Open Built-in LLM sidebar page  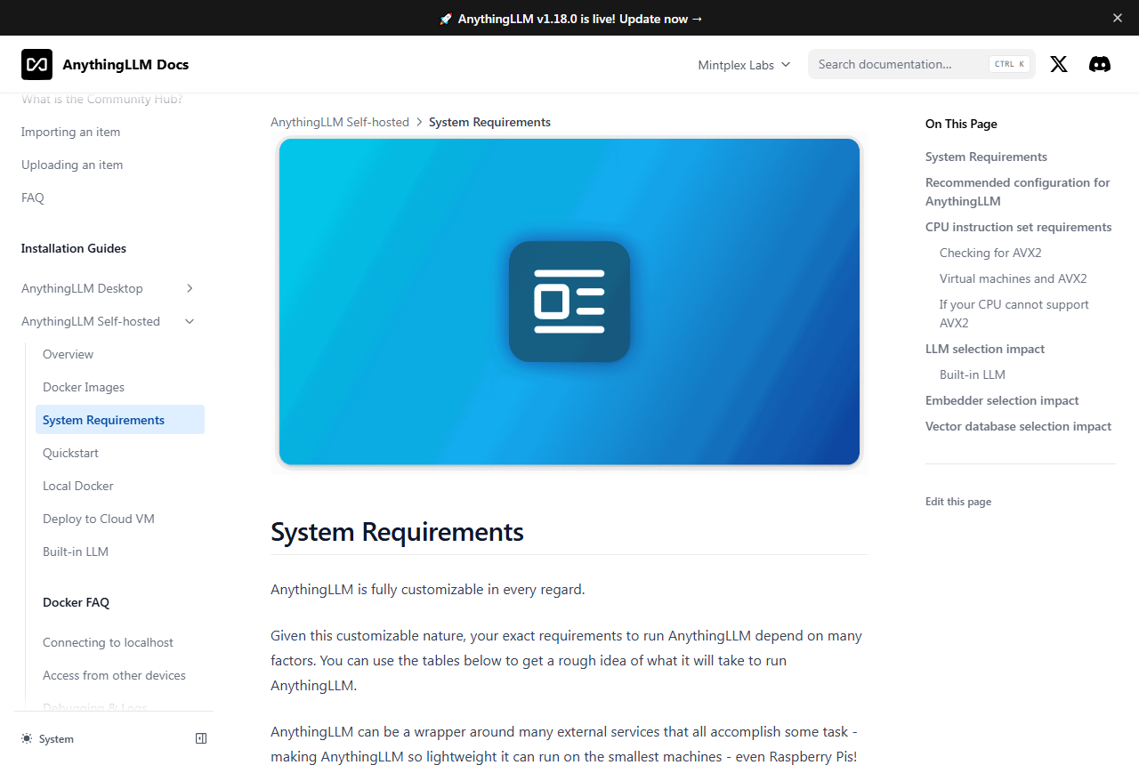[x=76, y=552]
